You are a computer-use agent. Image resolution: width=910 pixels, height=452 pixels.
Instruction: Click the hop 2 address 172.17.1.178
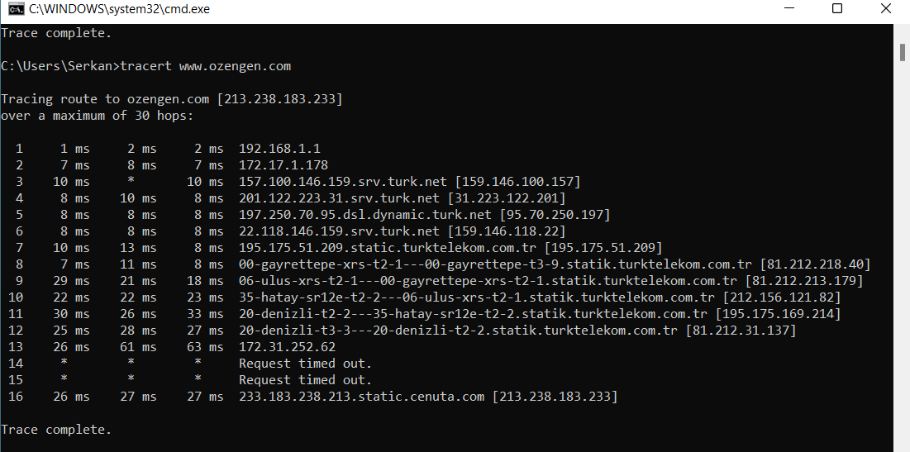click(x=283, y=165)
